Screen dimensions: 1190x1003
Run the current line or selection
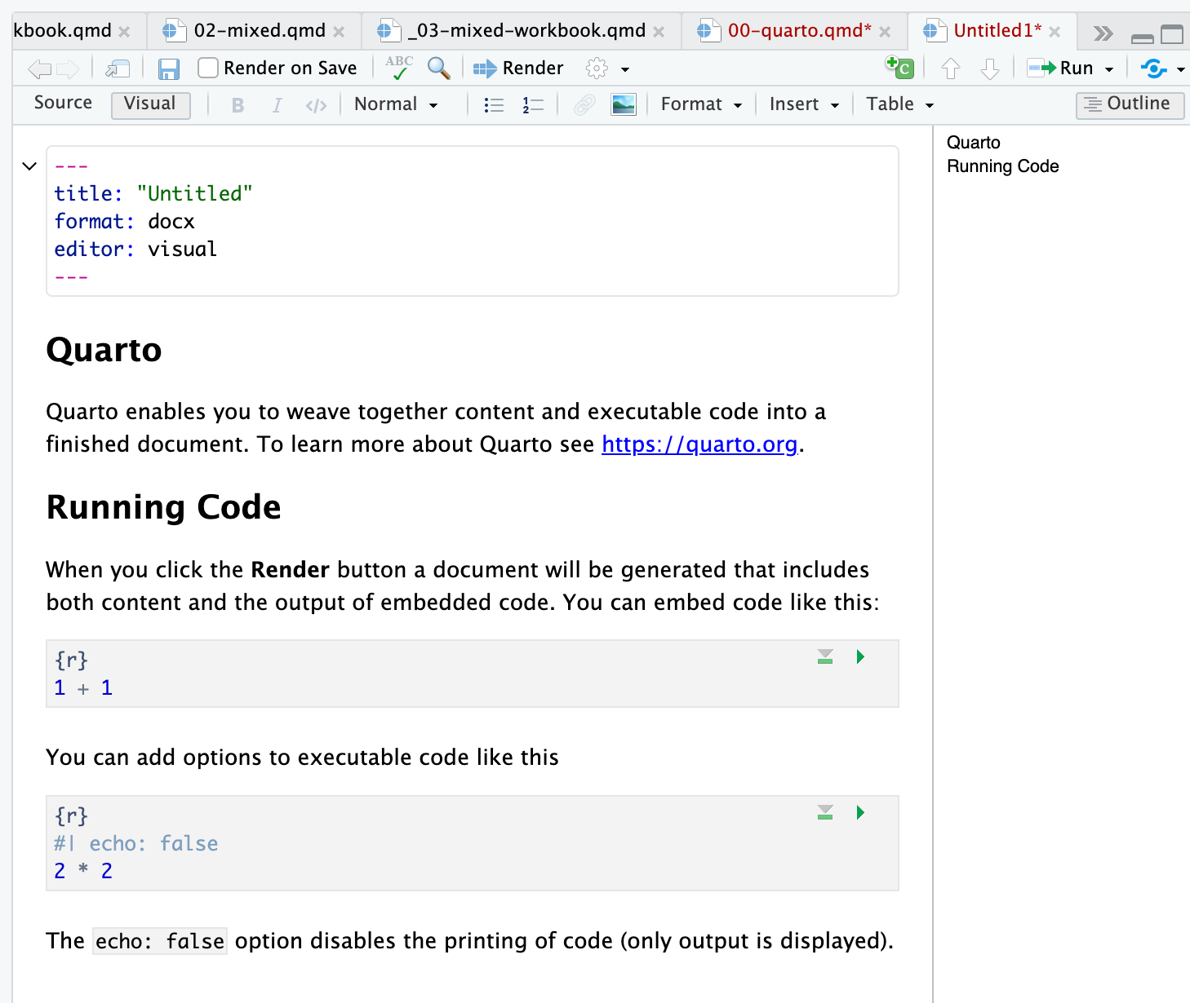[x=1059, y=68]
